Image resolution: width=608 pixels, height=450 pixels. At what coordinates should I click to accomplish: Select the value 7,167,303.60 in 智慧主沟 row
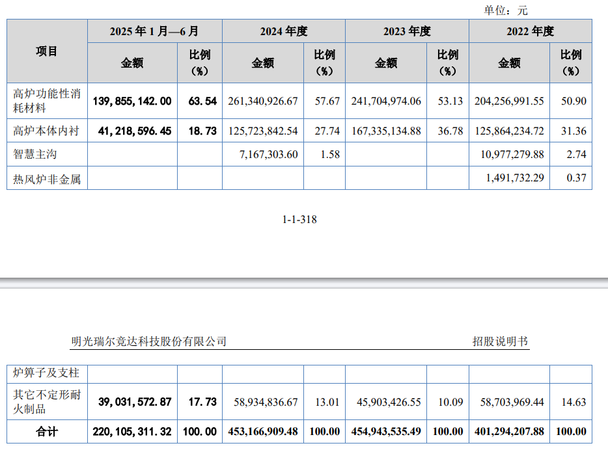tap(263, 155)
